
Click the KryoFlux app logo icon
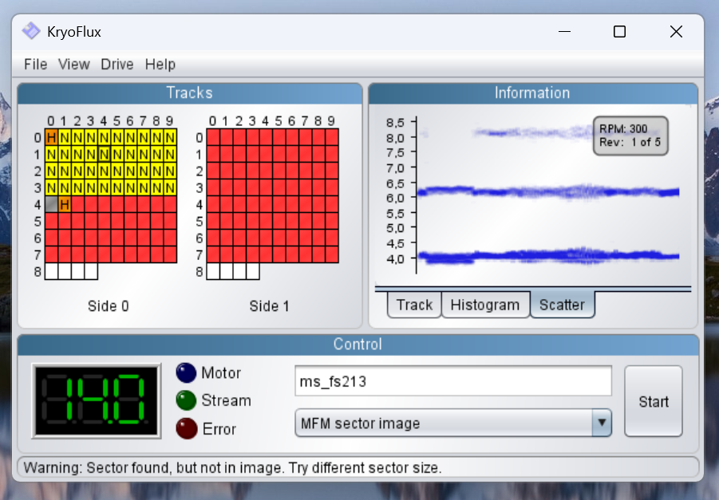31,32
